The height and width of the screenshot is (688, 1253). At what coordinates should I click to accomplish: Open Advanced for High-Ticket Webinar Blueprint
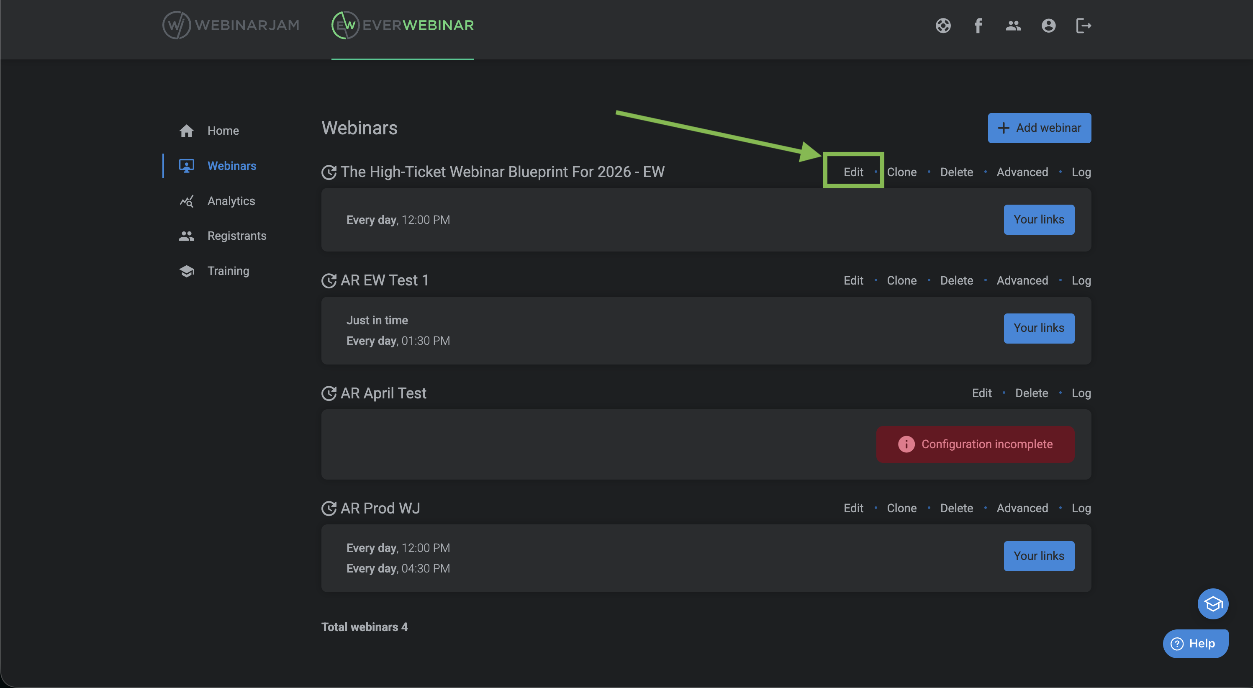coord(1022,172)
